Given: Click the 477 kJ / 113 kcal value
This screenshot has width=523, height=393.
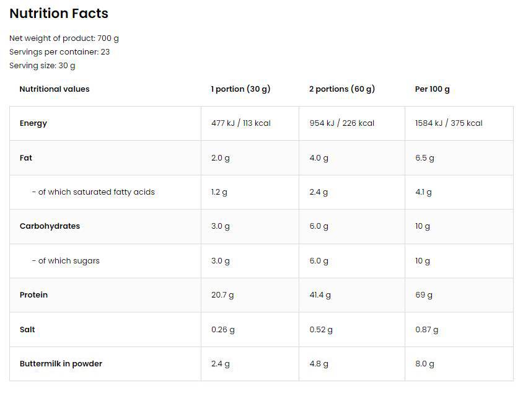Looking at the screenshot, I should click(x=240, y=123).
